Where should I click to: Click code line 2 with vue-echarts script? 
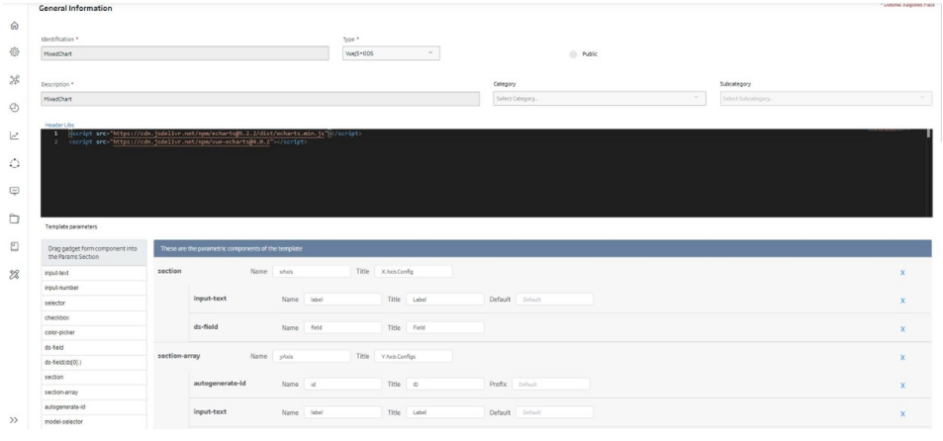[x=188, y=141]
